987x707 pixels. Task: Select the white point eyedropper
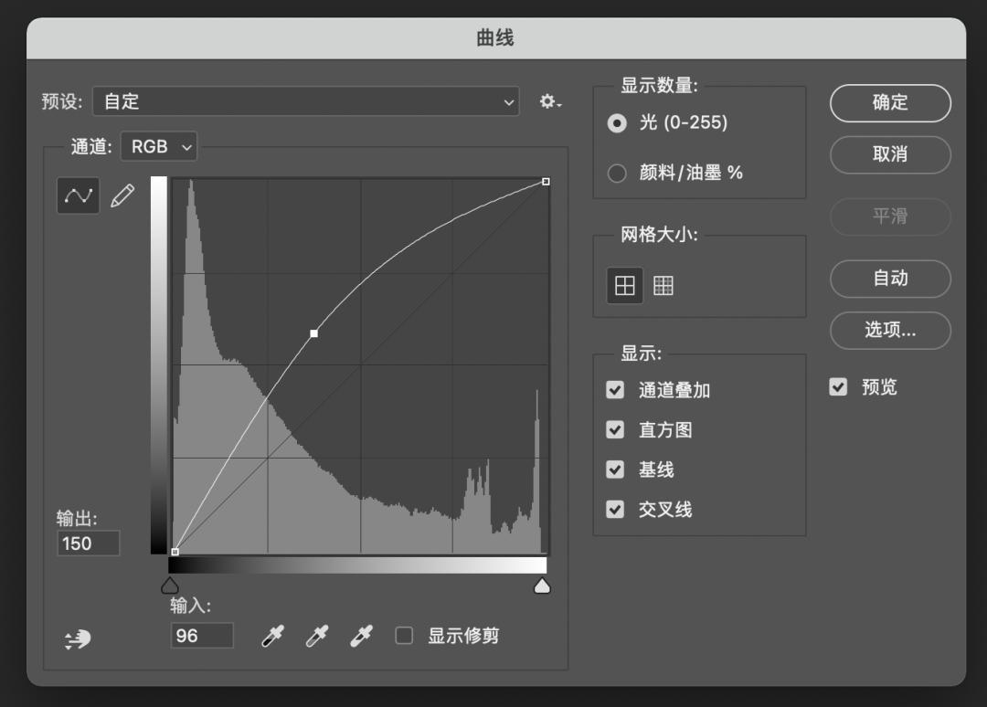359,635
